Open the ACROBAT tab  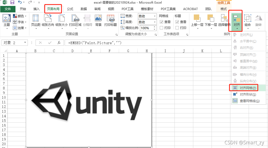click(x=190, y=9)
